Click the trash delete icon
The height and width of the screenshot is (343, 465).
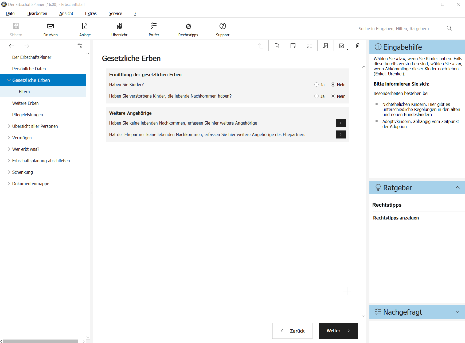click(x=358, y=46)
